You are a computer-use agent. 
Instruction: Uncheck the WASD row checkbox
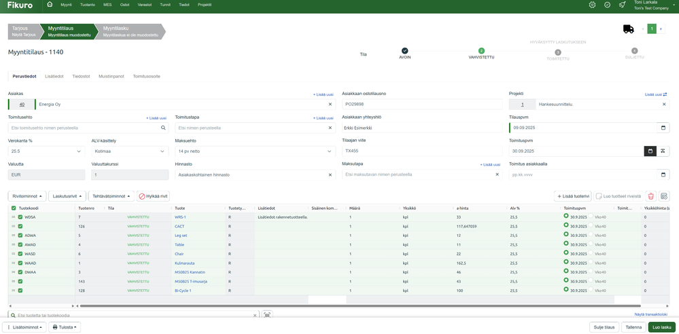pos(20,253)
